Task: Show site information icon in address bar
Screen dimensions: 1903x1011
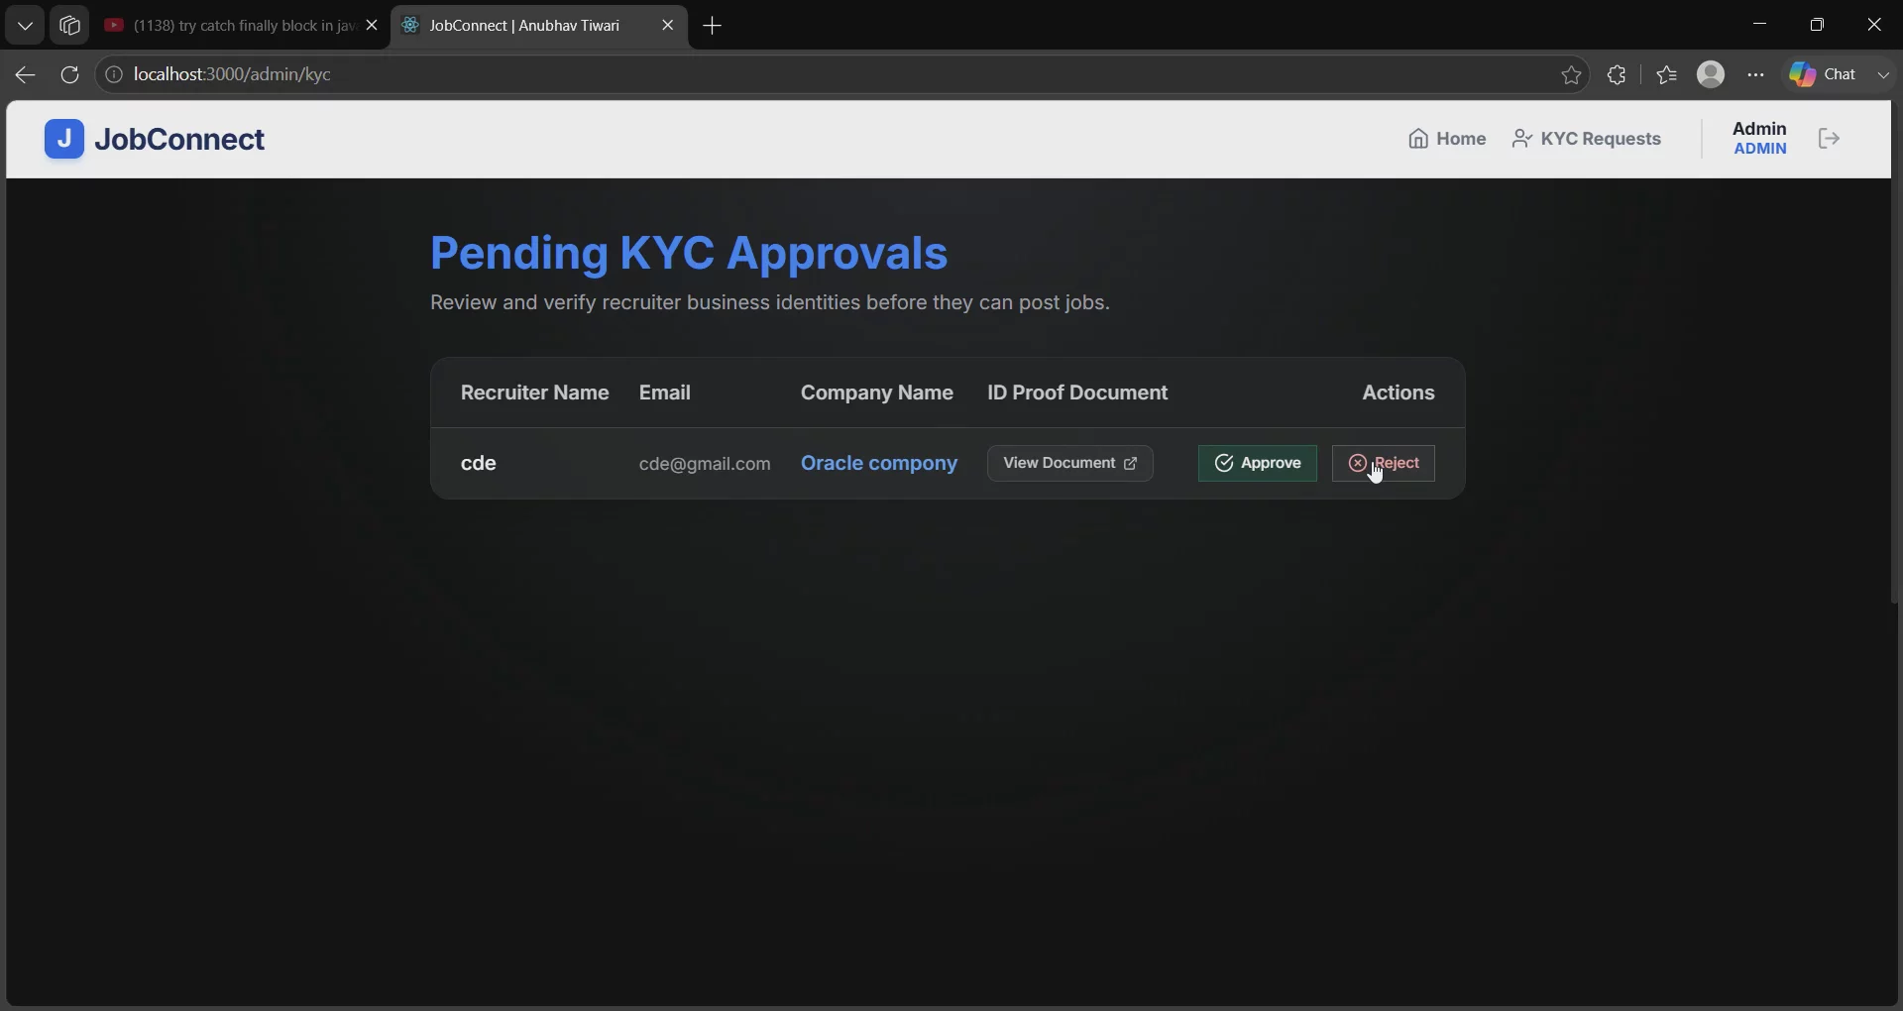Action: coord(114,74)
